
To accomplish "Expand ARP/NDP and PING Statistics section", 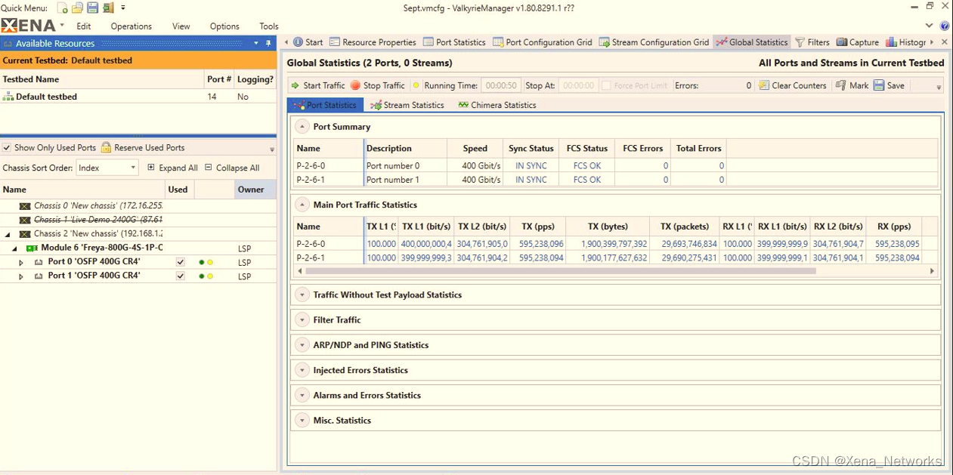I will click(302, 345).
